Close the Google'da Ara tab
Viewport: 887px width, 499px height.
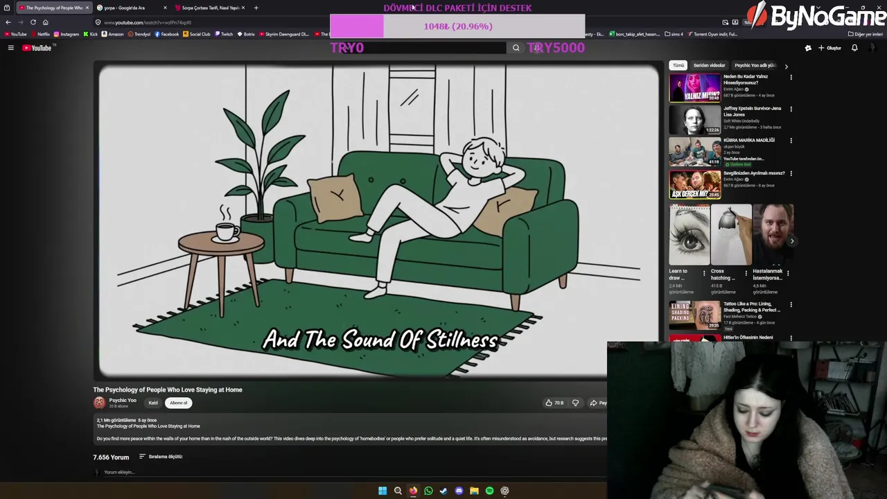[165, 8]
